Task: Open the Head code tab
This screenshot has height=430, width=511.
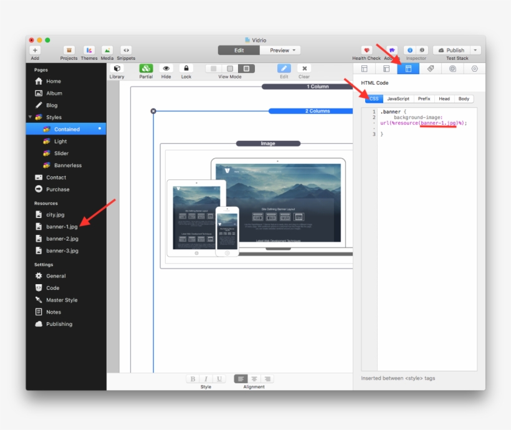Action: pos(444,98)
